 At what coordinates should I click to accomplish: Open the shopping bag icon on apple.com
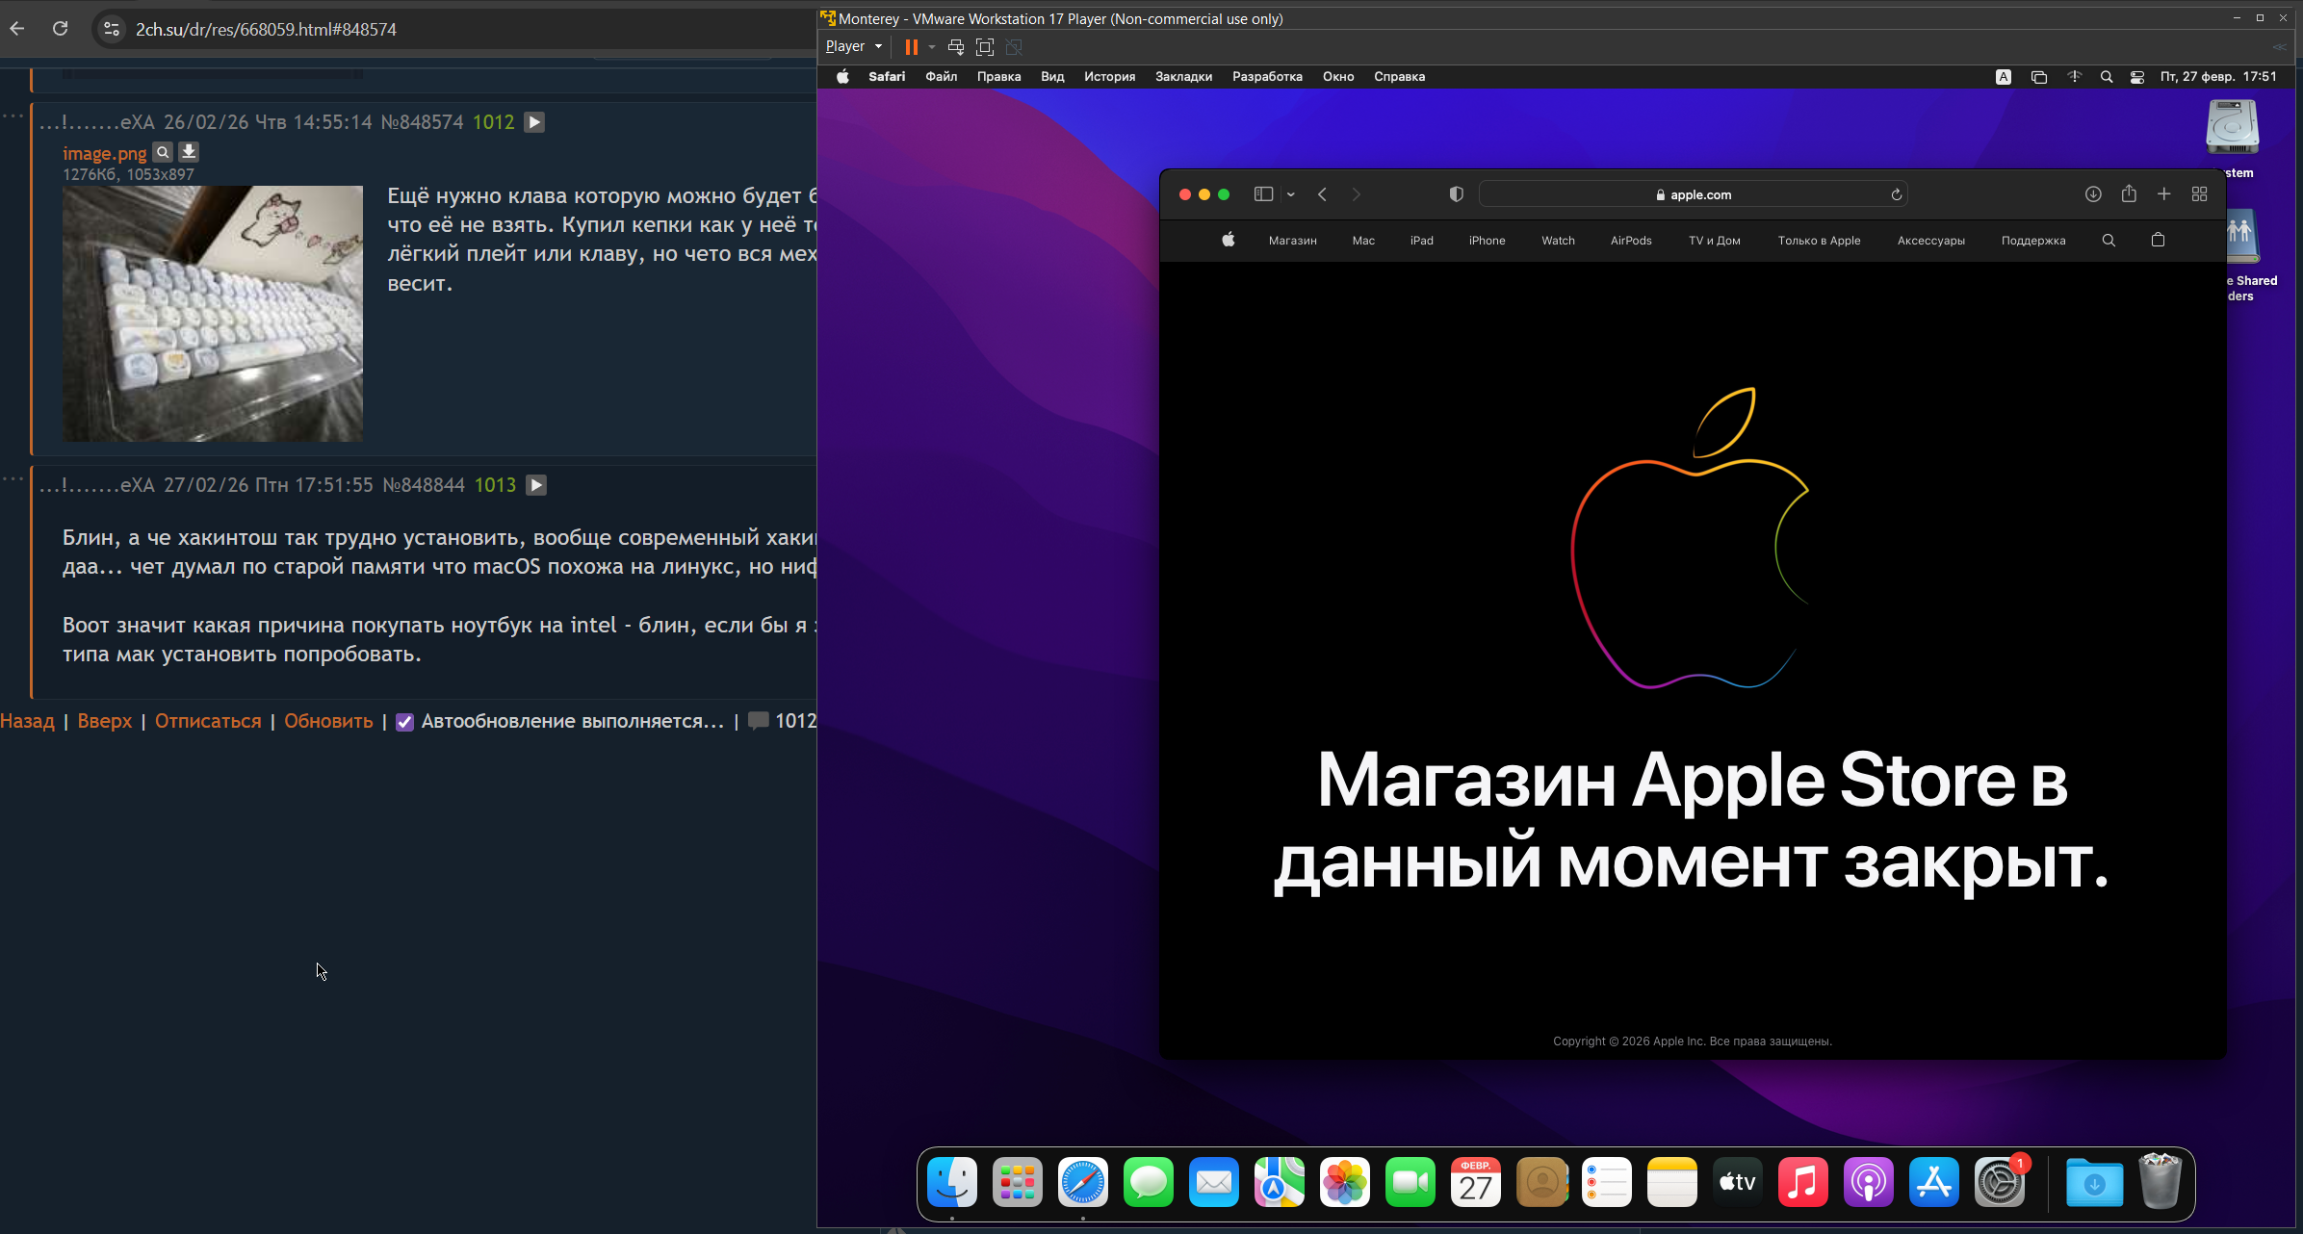(2158, 241)
